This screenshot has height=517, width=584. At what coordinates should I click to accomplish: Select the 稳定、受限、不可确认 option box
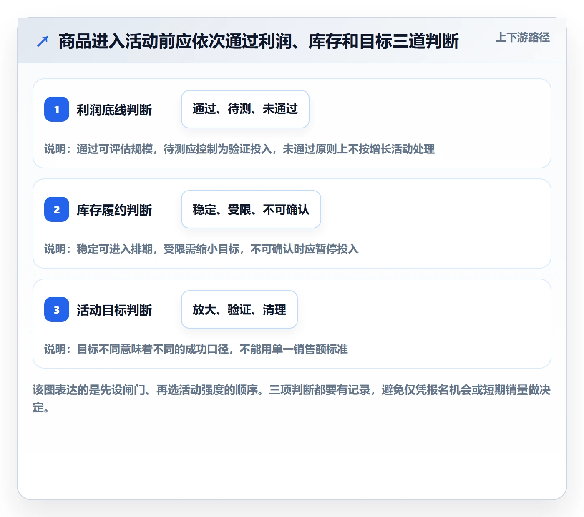pyautogui.click(x=251, y=209)
